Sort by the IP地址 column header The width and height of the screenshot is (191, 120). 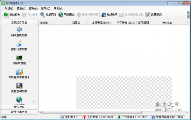click(52, 23)
